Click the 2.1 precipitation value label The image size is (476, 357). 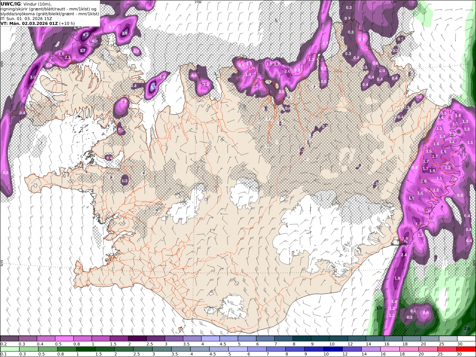point(68,58)
